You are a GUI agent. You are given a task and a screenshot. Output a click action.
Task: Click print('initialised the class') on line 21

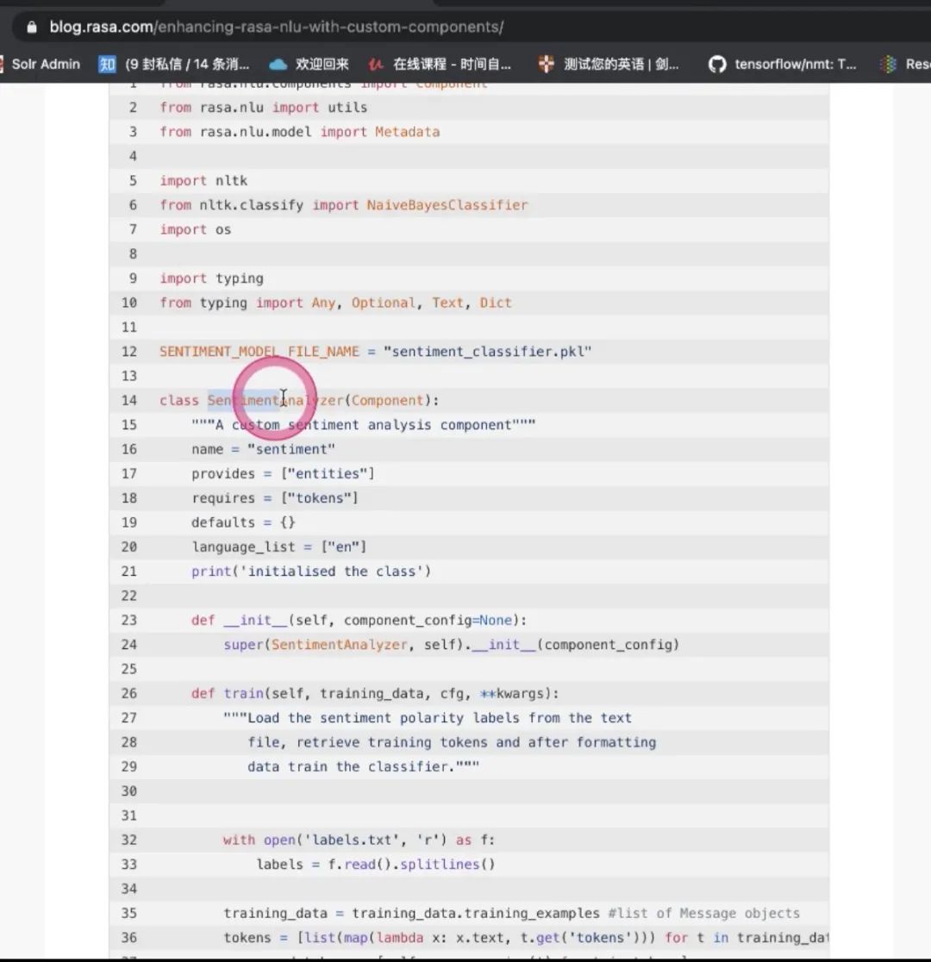coord(311,572)
